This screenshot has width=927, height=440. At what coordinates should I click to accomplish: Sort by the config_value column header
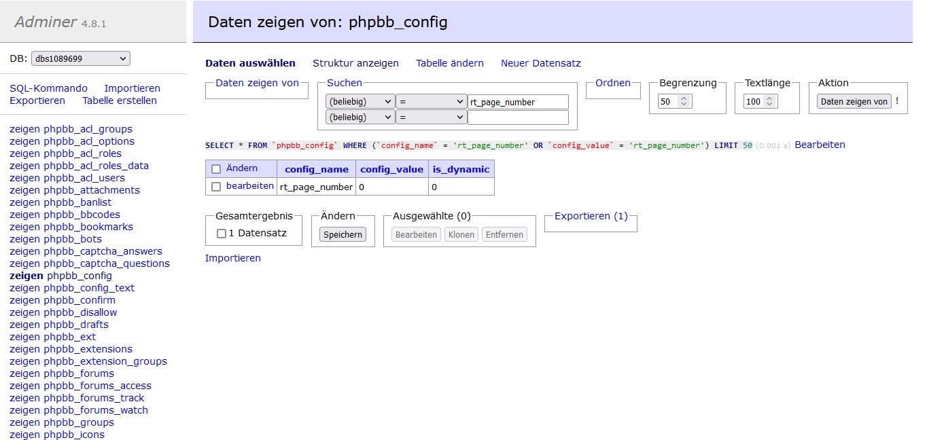pos(391,169)
